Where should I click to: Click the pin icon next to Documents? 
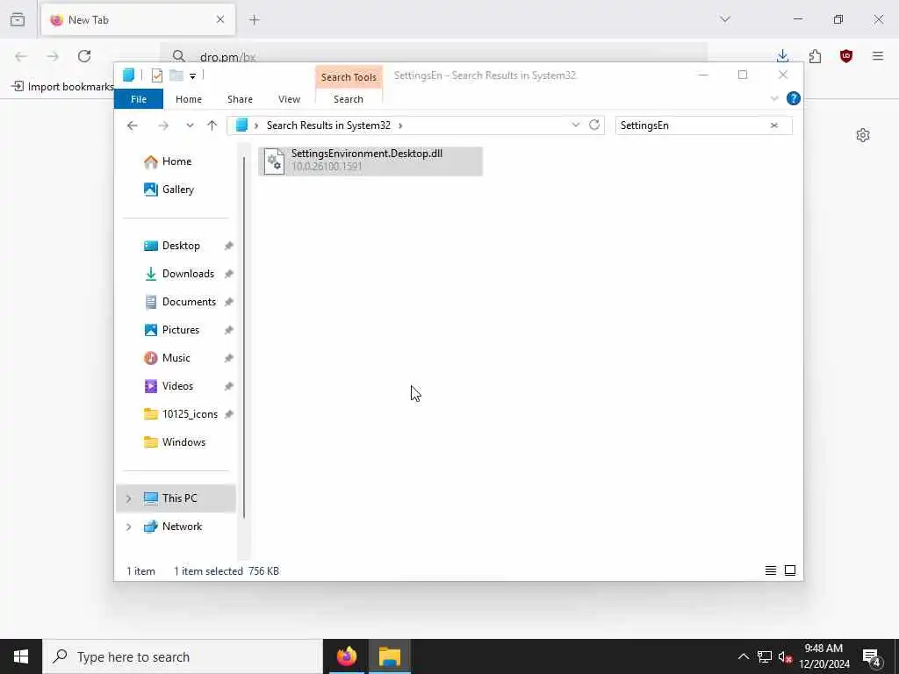(x=229, y=302)
